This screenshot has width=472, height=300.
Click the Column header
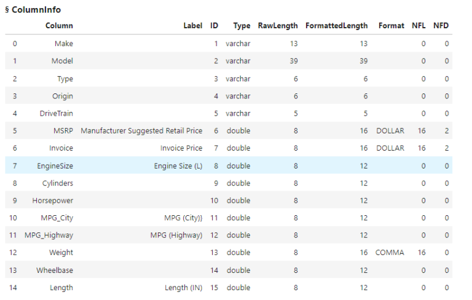59,26
